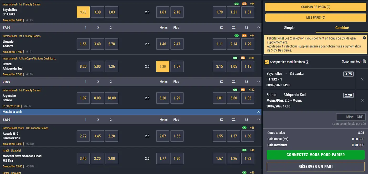Click the BB icon for Seychelles - Sri Lanka
Image resolution: width=368 pixels, height=174 pixels.
pos(244,4)
